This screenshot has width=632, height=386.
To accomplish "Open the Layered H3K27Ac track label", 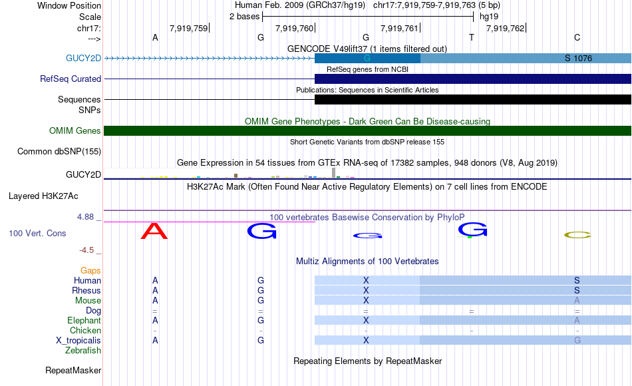I will click(x=43, y=196).
